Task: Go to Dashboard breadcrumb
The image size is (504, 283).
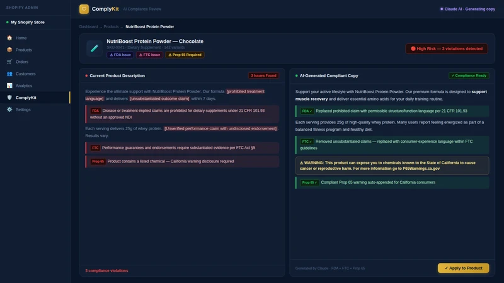Action: (88, 26)
